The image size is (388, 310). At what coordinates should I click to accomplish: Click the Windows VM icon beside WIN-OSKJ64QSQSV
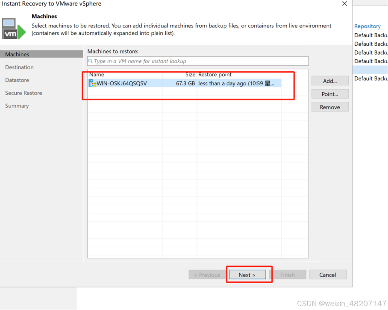click(93, 83)
